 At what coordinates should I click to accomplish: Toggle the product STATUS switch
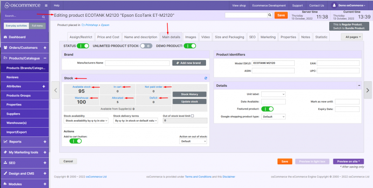click(83, 46)
